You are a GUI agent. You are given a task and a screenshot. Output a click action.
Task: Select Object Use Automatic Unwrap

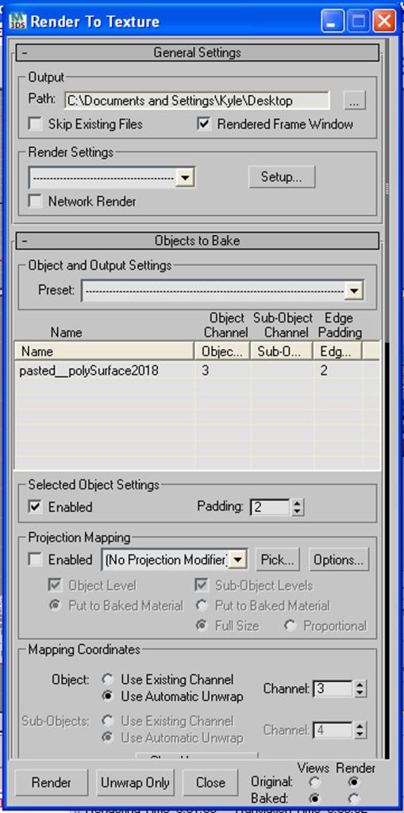[x=108, y=697]
